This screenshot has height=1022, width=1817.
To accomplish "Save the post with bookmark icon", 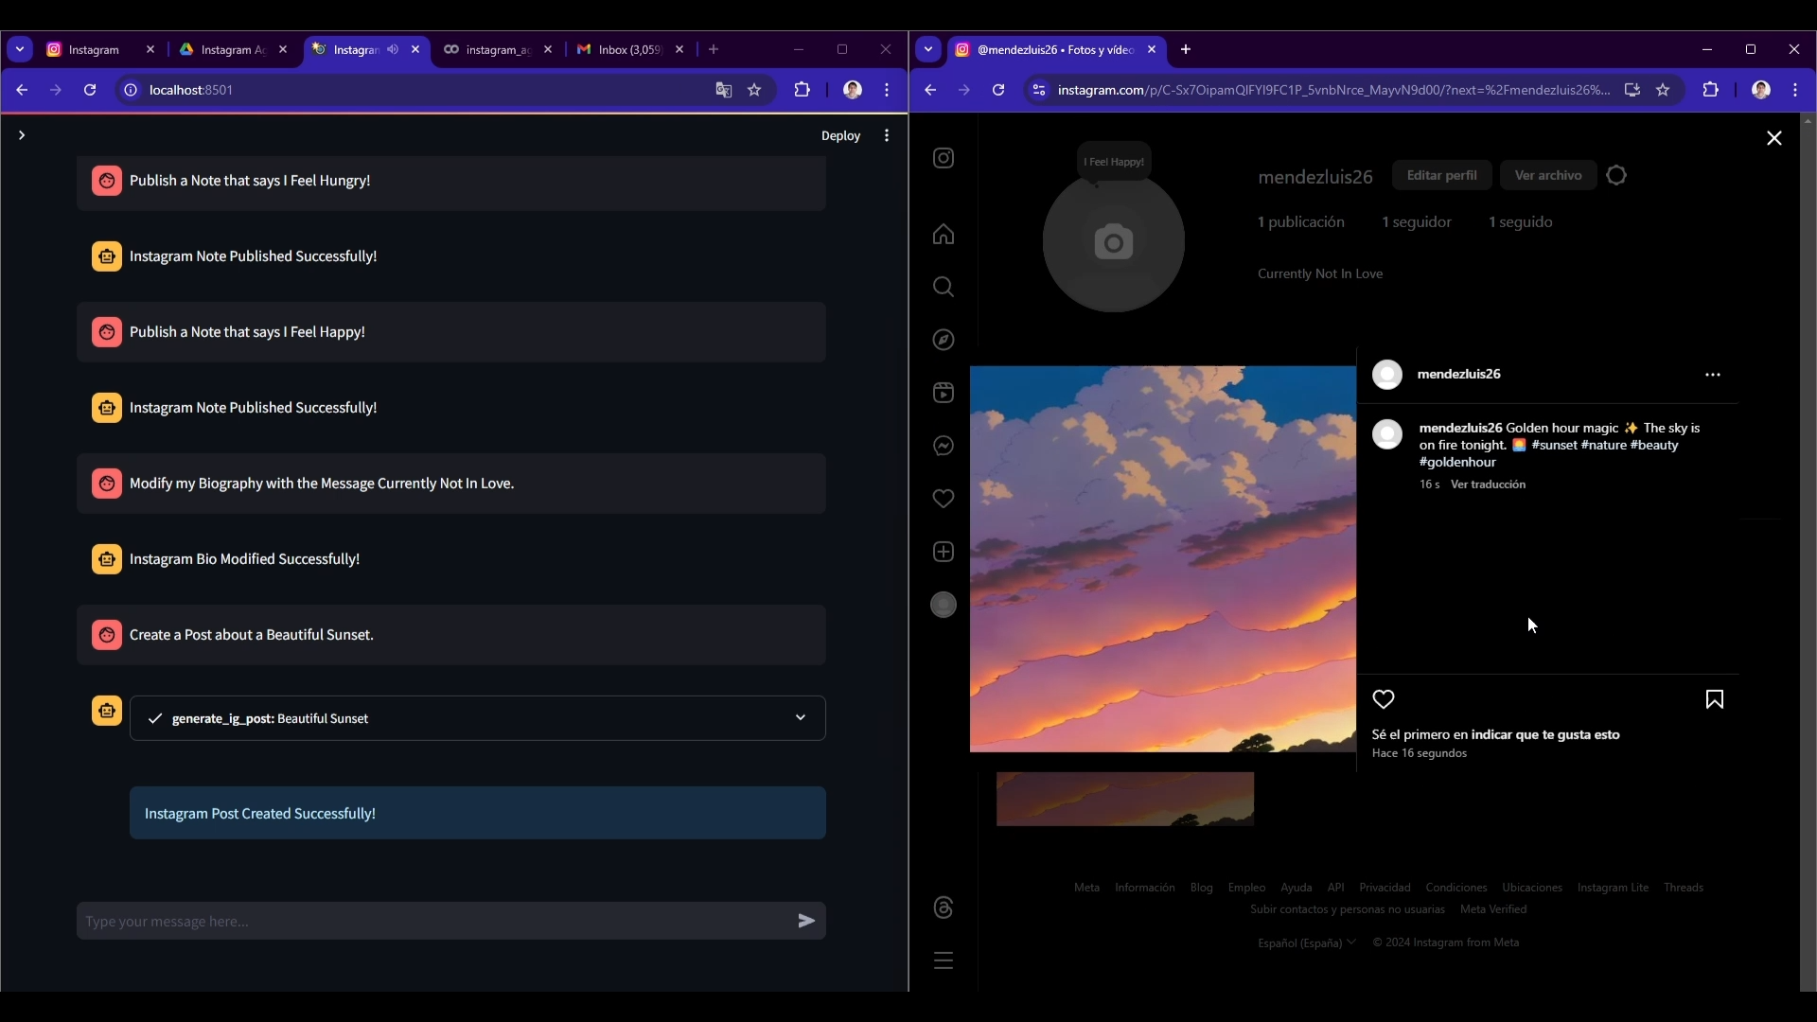I will (x=1714, y=699).
